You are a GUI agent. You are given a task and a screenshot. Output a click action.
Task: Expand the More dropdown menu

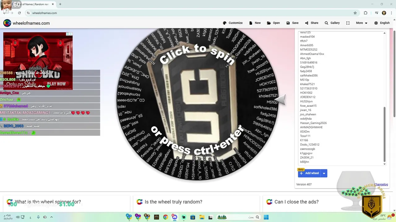pyautogui.click(x=362, y=23)
